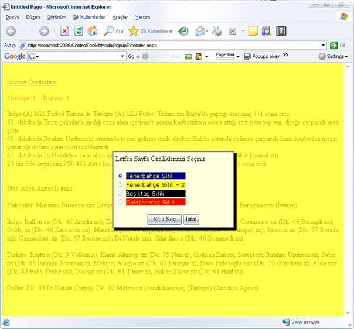Open the Düzen menu
Screen dimensions: 354x329
33,17
